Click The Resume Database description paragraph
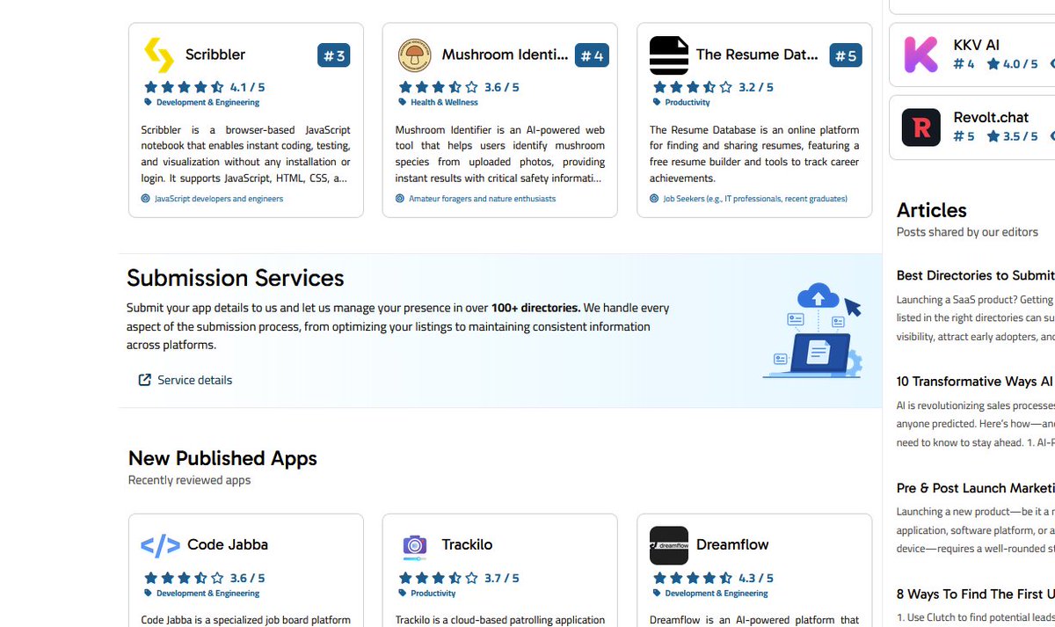Viewport: 1055px width, 627px height. pos(754,154)
